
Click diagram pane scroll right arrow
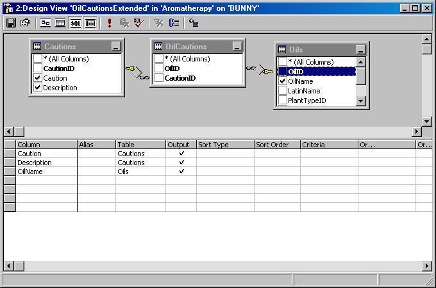point(417,131)
